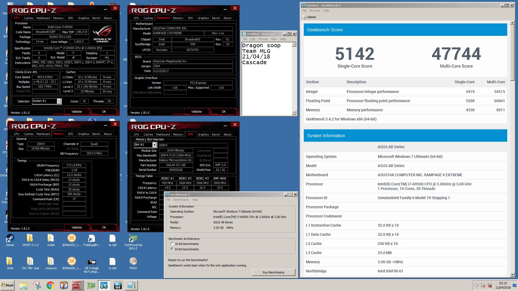Click the Core Speed value 4933.9 MHz

(45, 77)
